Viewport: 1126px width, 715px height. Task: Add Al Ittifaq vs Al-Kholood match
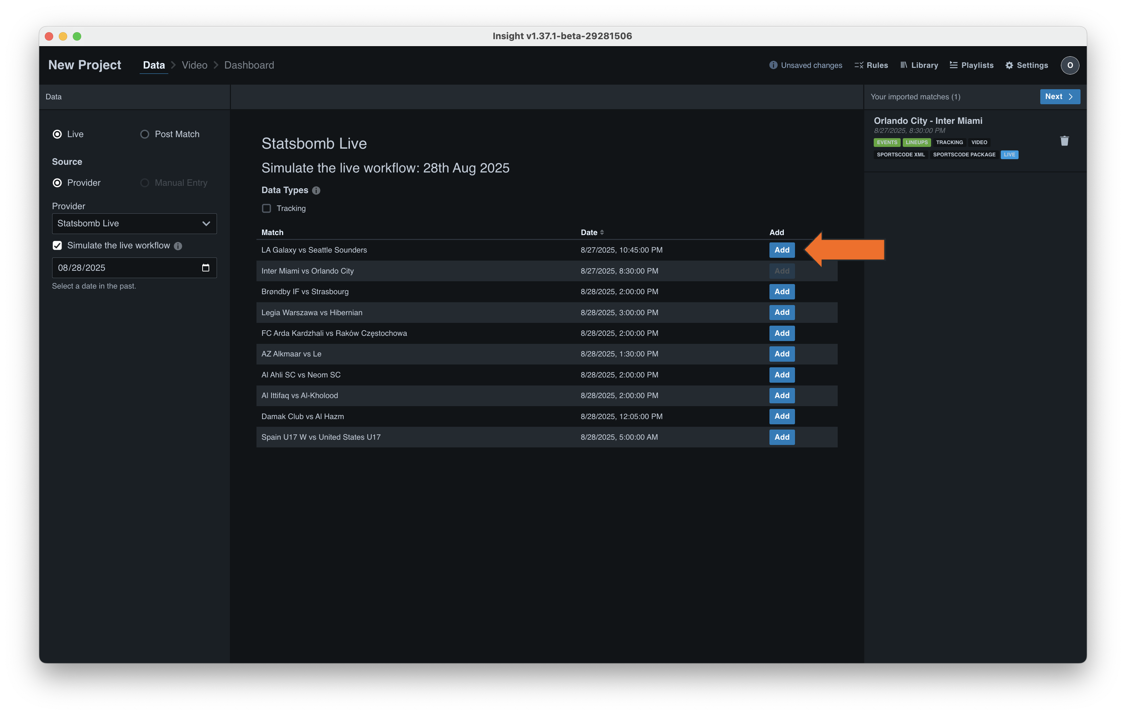coord(782,395)
